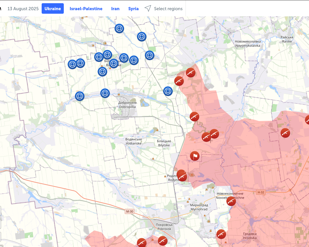Open the 13 August 2025 date picker
Image resolution: width=309 pixels, height=247 pixels.
tap(23, 9)
